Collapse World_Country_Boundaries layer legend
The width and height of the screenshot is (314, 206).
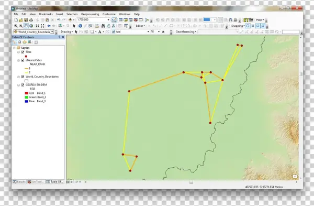(x=18, y=77)
